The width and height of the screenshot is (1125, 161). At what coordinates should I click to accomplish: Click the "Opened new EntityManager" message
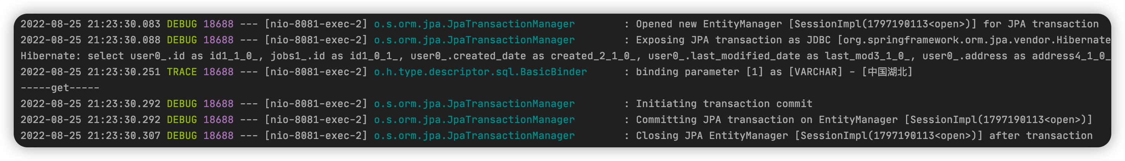coord(708,24)
